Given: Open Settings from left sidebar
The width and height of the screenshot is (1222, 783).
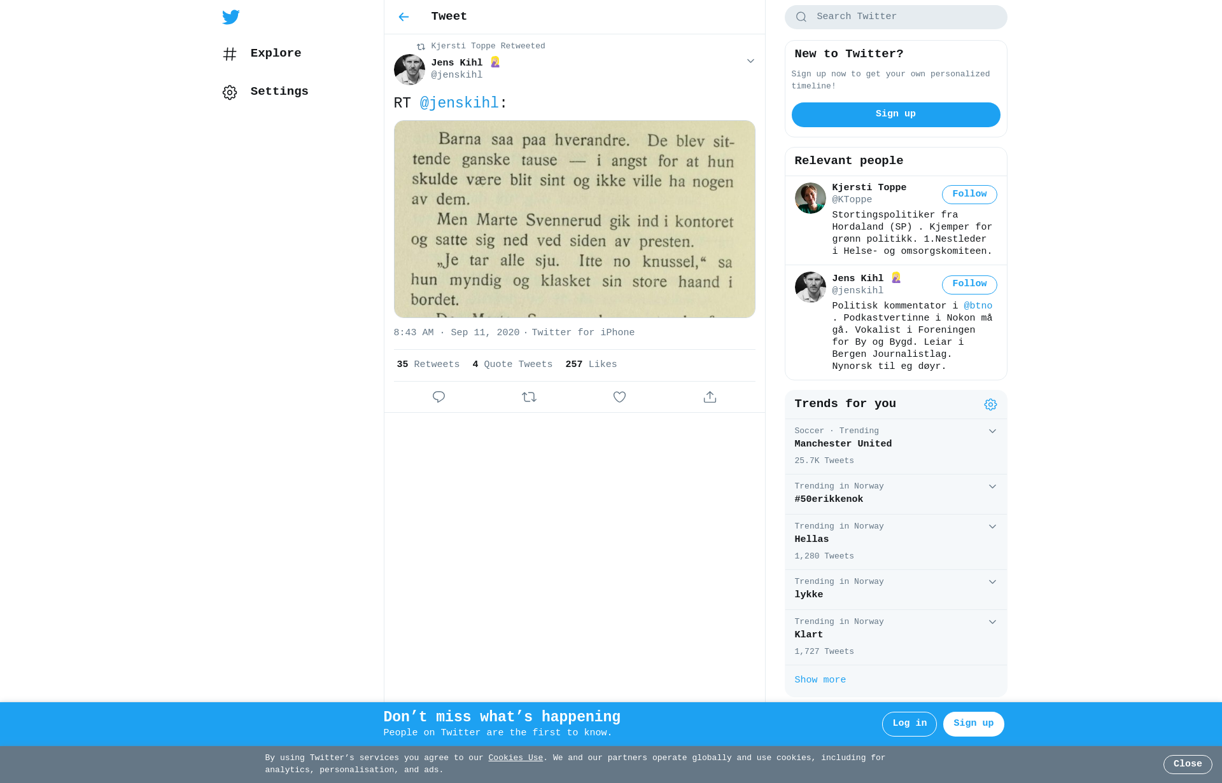Looking at the screenshot, I should coord(265,92).
